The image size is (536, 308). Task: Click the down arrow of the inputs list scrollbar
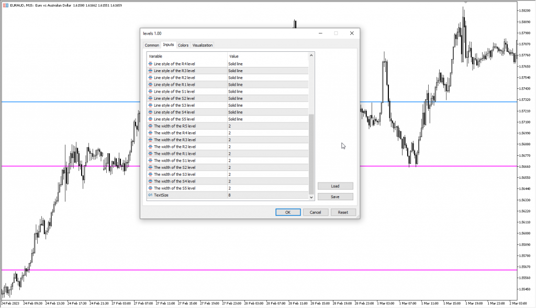310,197
